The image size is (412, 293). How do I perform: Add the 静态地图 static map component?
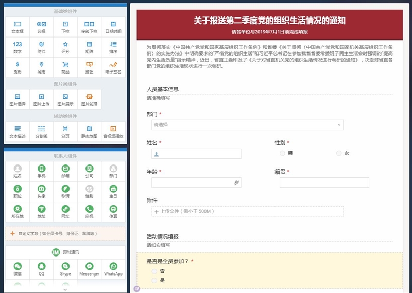[89, 132]
